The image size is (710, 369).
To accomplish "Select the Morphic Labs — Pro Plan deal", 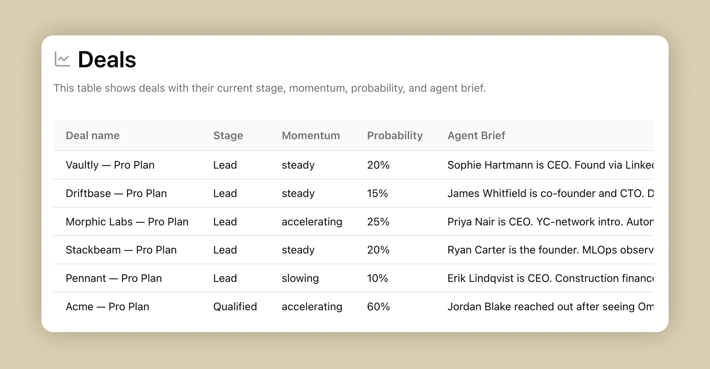I will (x=127, y=222).
